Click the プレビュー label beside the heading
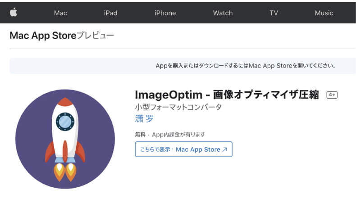 pyautogui.click(x=95, y=36)
